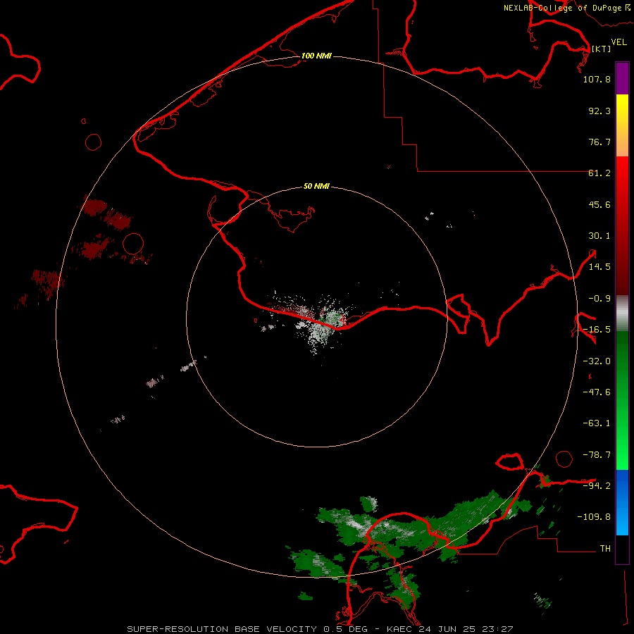Click the -16.5 legend value
The height and width of the screenshot is (634, 634).
(x=597, y=330)
